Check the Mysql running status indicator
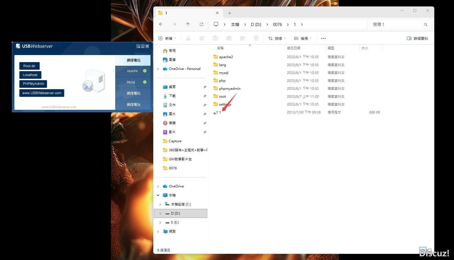 point(145,82)
